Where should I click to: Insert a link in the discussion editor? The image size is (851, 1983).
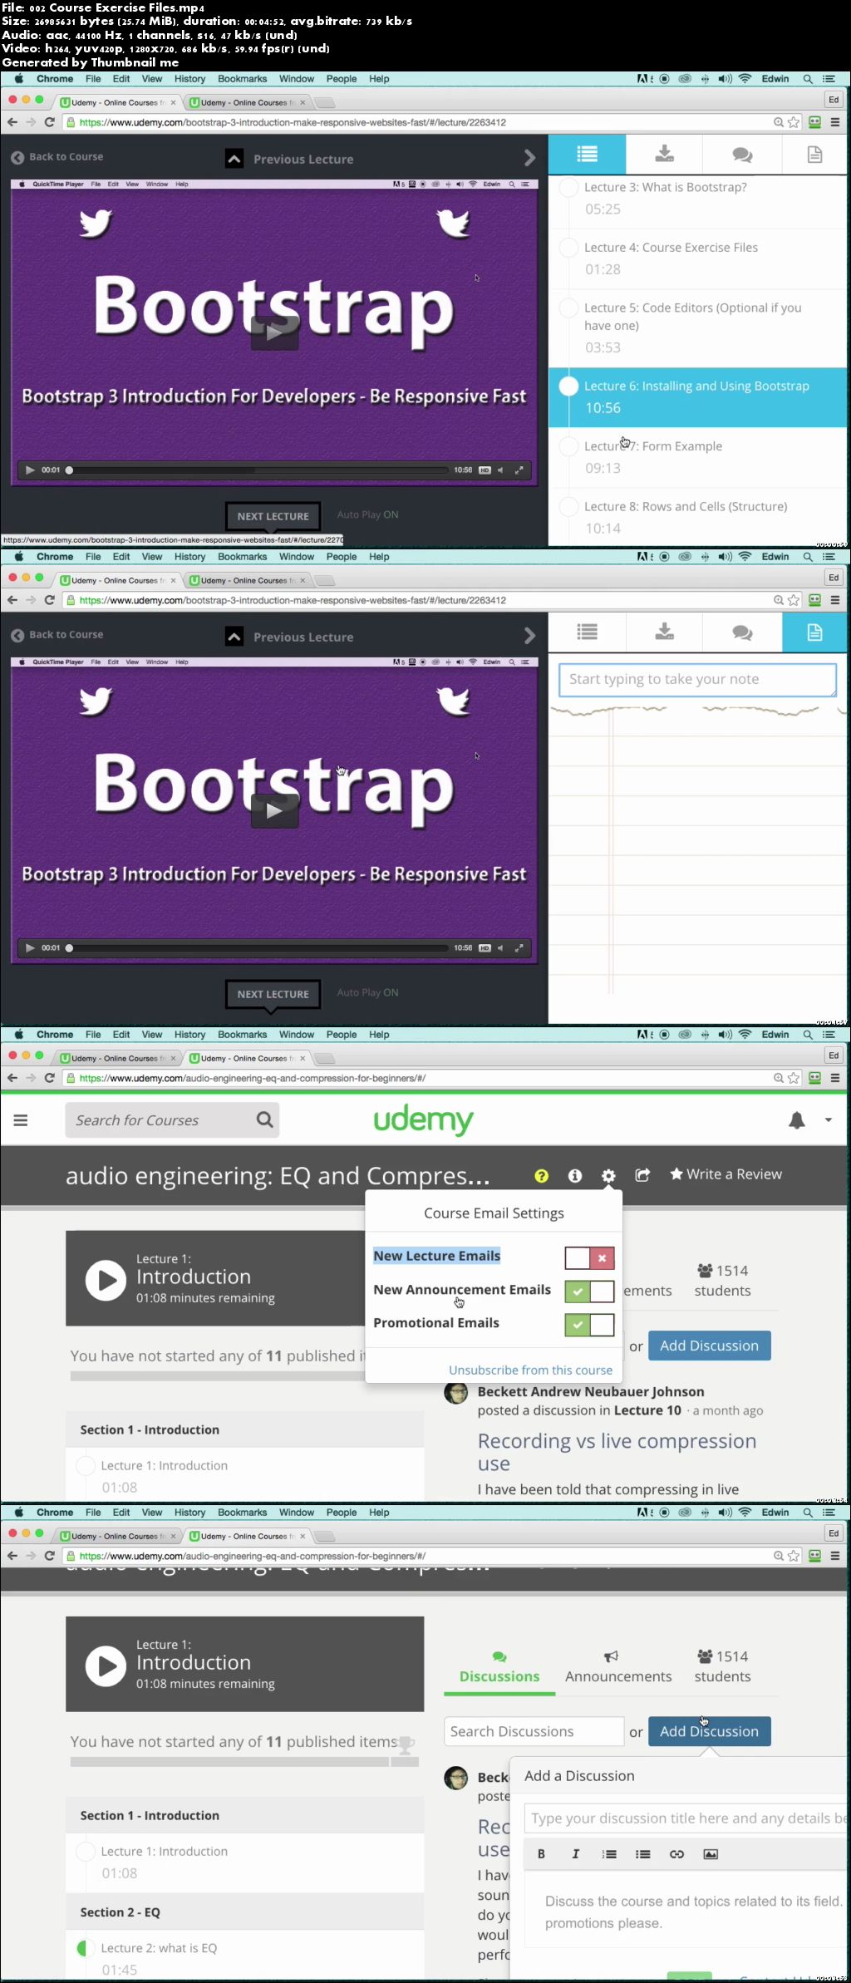pos(676,1853)
